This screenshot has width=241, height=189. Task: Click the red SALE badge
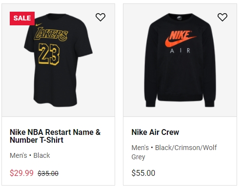click(x=22, y=19)
